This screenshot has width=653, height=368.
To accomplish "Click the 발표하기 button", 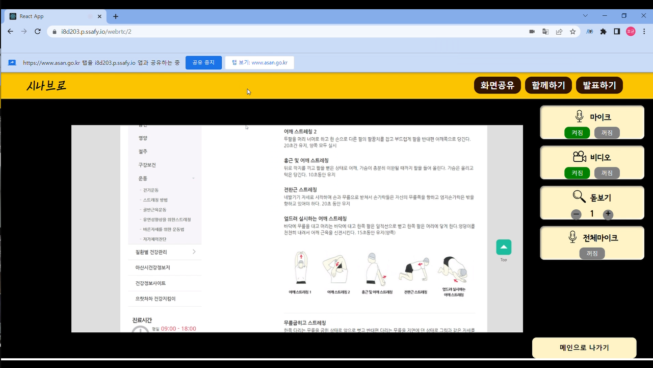I will (599, 85).
